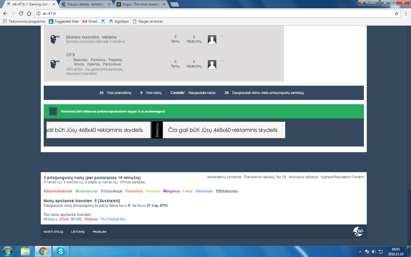Click the ak-47.lt address bar
The width and height of the screenshot is (411, 257).
[x=200, y=13]
